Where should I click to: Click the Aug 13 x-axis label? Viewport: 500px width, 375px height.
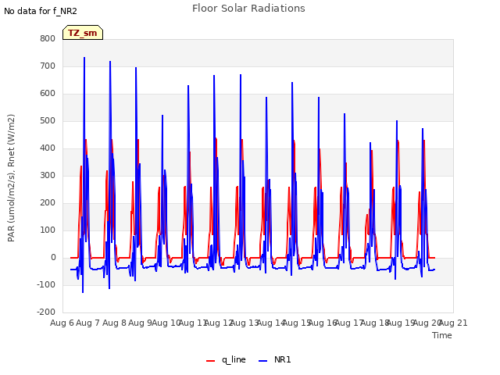click(x=245, y=323)
